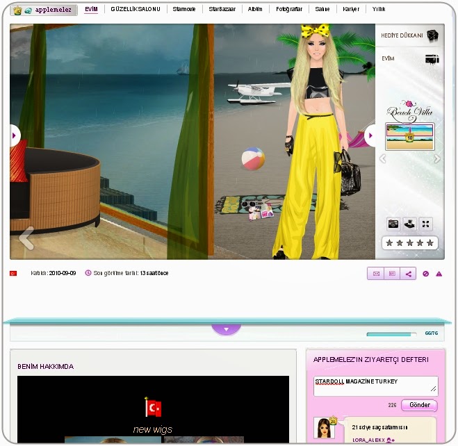Click the Gönder button
This screenshot has height=446, width=458.
tap(420, 405)
